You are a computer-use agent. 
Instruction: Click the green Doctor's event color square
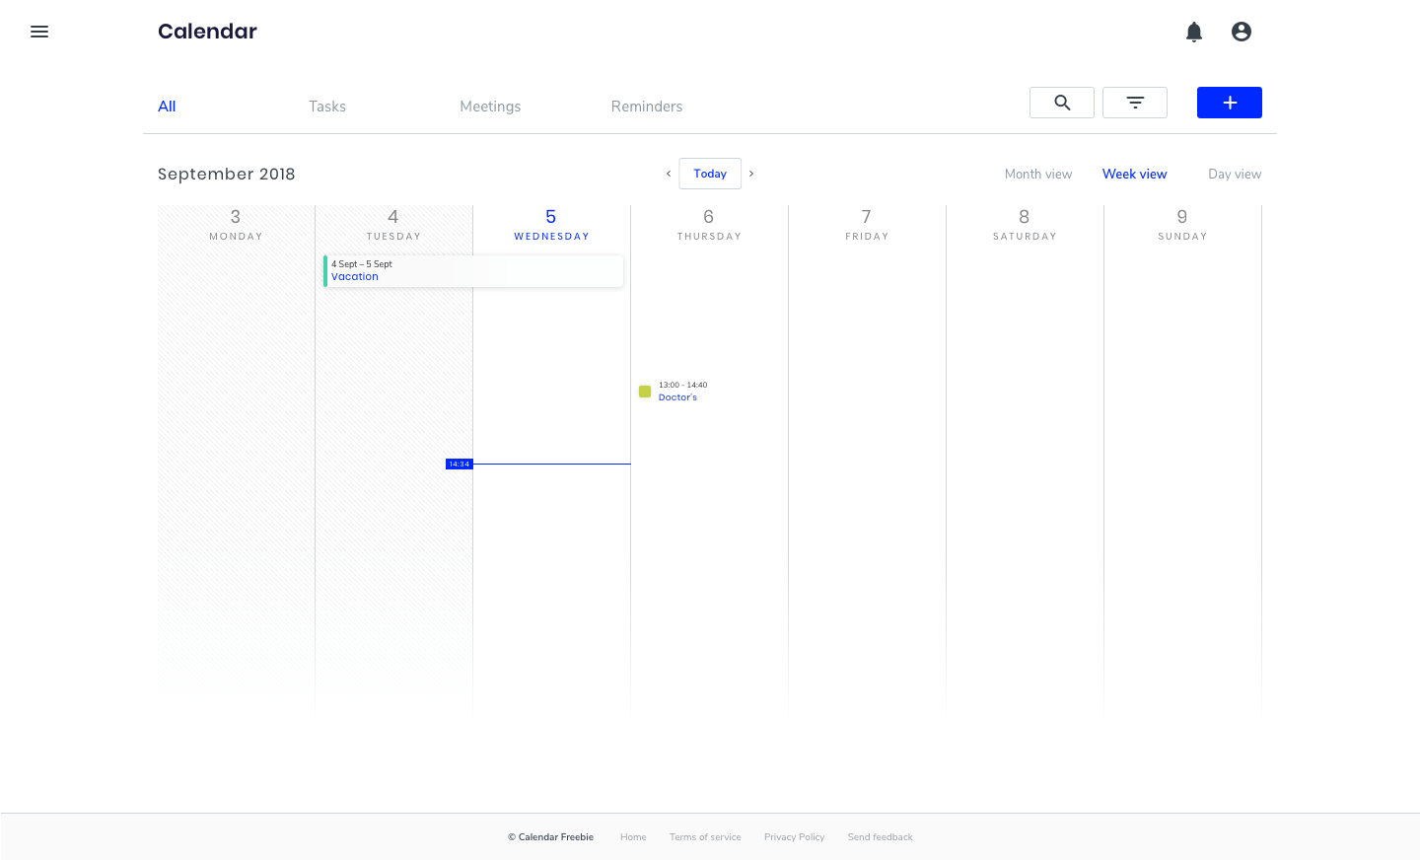point(645,392)
